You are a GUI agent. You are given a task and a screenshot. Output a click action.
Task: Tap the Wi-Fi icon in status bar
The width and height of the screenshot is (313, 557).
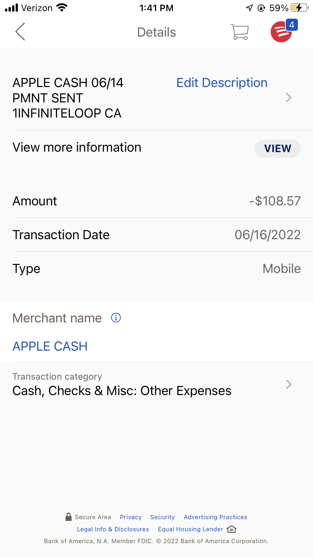[x=62, y=8]
